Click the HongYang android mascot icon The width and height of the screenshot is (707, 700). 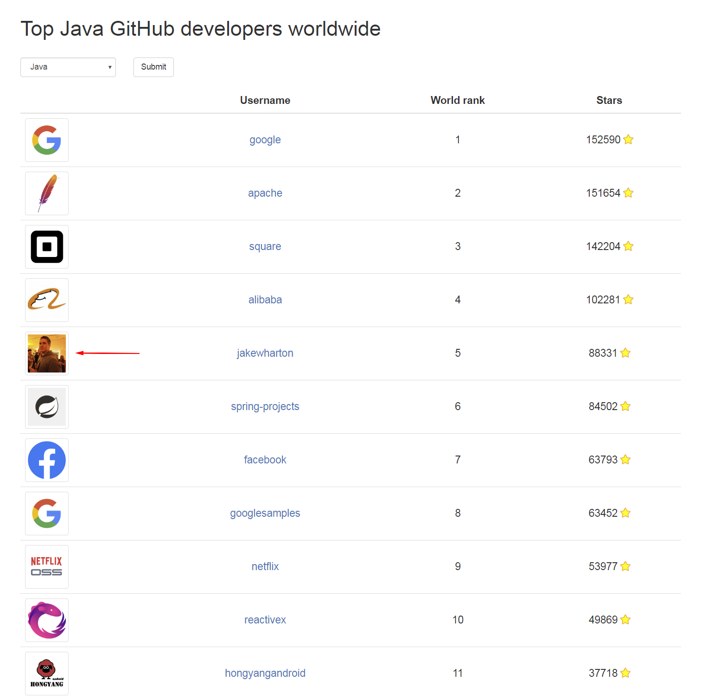[x=46, y=673]
